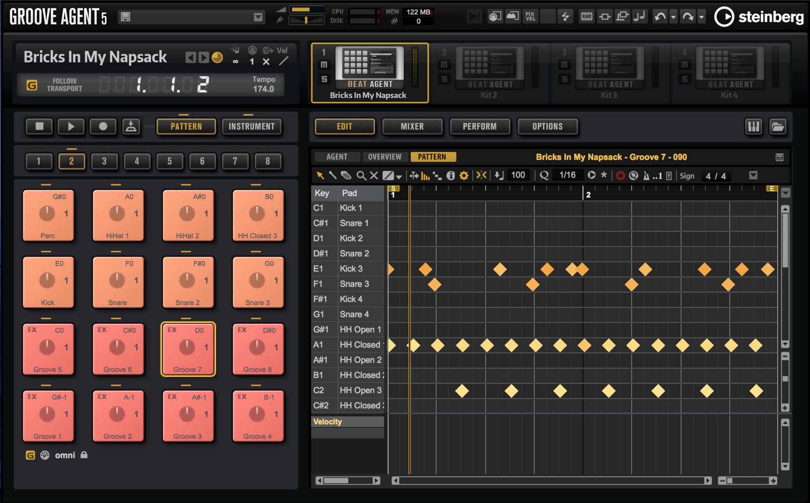Click the insert velocity note icon
This screenshot has width=810, height=503.
[x=499, y=175]
